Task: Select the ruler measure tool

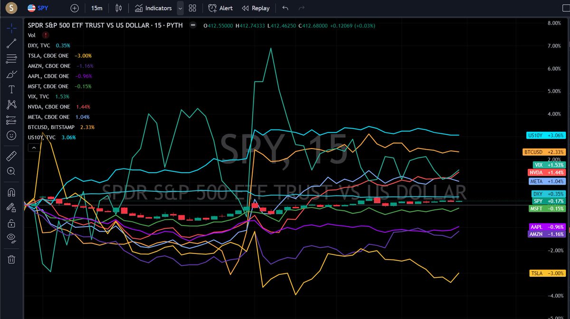Action: coord(12,156)
